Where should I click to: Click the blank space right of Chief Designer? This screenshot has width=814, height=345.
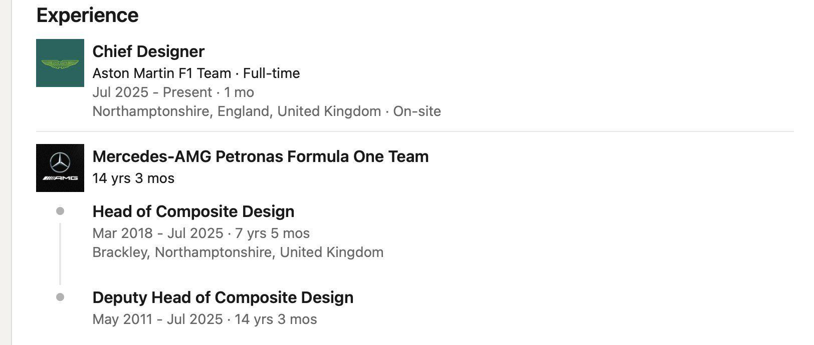coord(451,51)
